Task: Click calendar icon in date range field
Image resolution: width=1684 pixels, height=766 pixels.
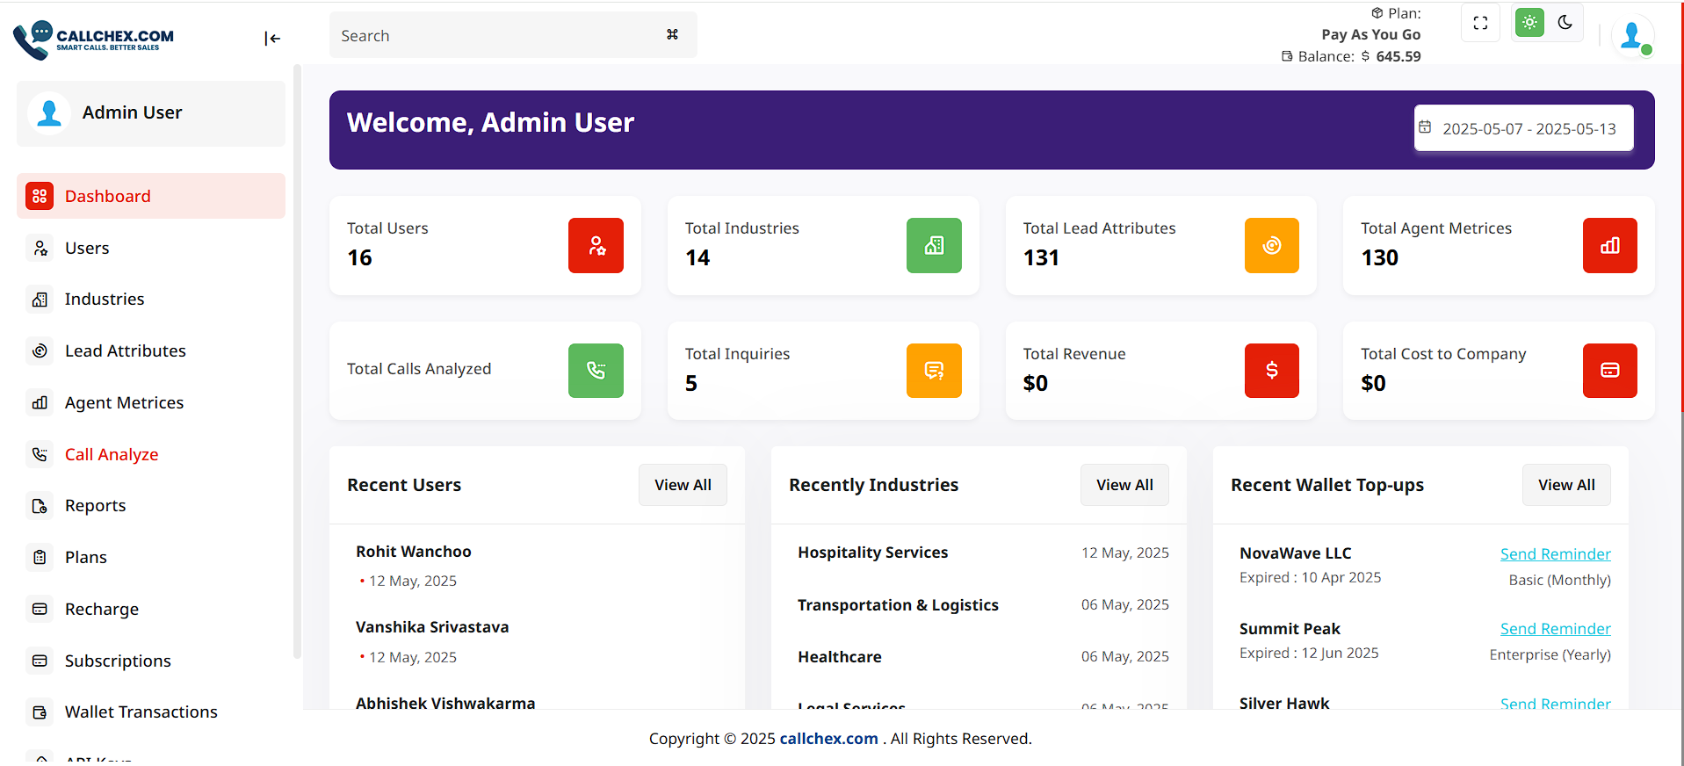Action: coord(1425,127)
